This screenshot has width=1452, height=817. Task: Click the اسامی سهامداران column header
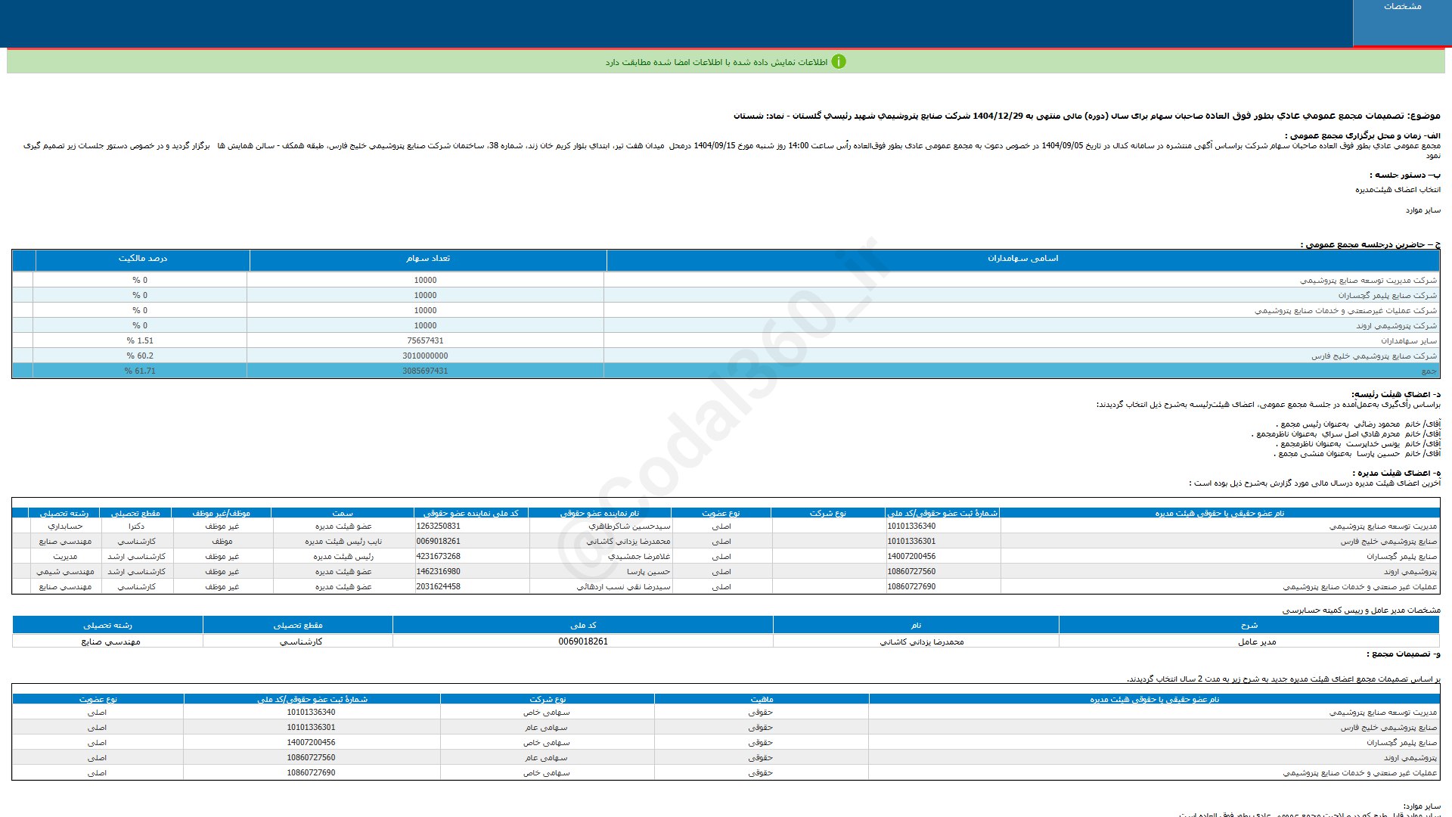1022,259
